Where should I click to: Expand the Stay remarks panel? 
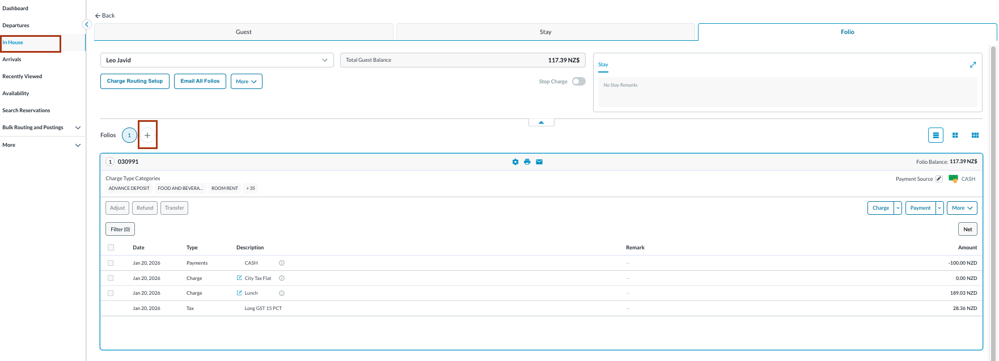pyautogui.click(x=973, y=65)
